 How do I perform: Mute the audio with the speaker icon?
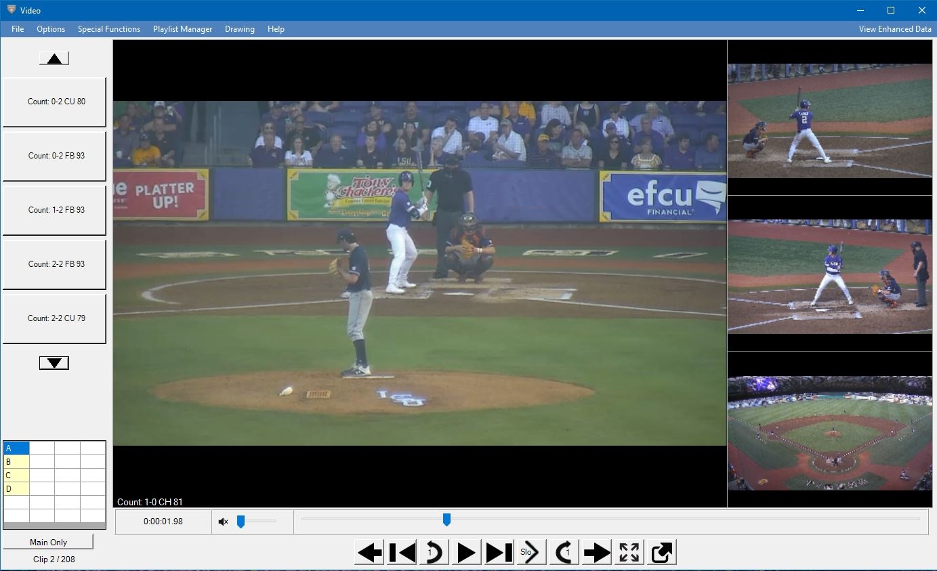coord(223,521)
